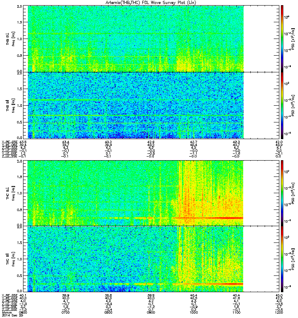
Task: Click the 0900 time label
Action: 151,312
